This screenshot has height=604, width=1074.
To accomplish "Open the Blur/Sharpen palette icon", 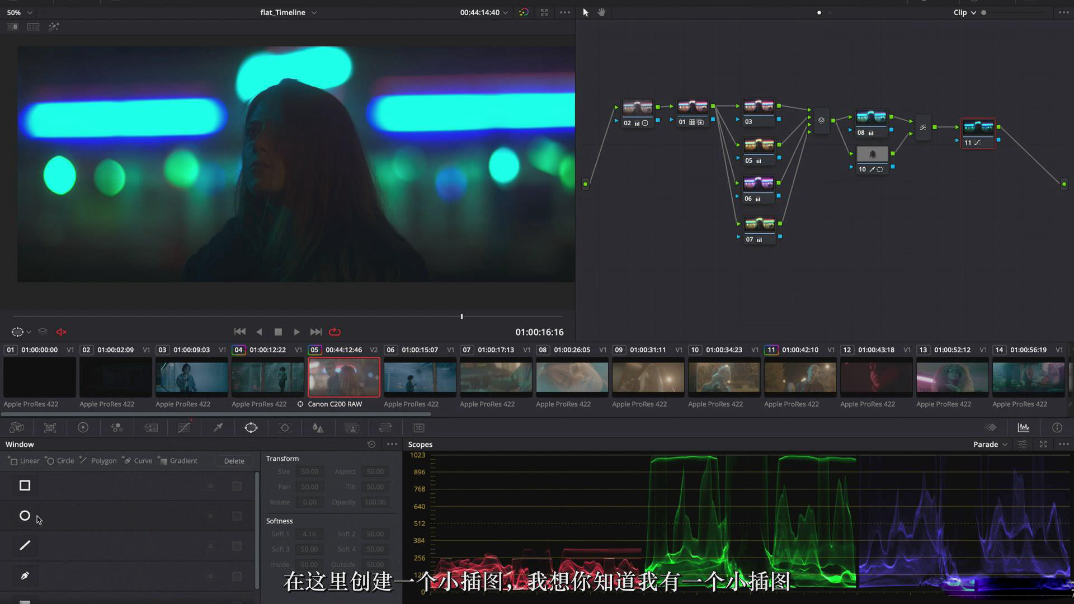I will (318, 428).
